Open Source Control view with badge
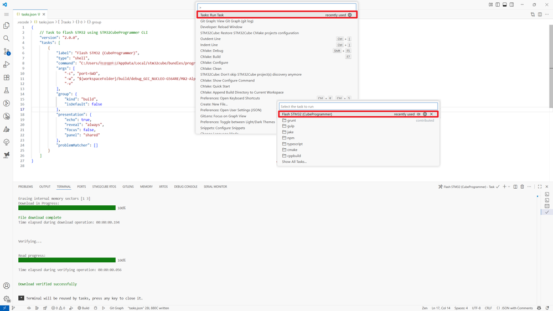This screenshot has width=553, height=311. [6, 51]
